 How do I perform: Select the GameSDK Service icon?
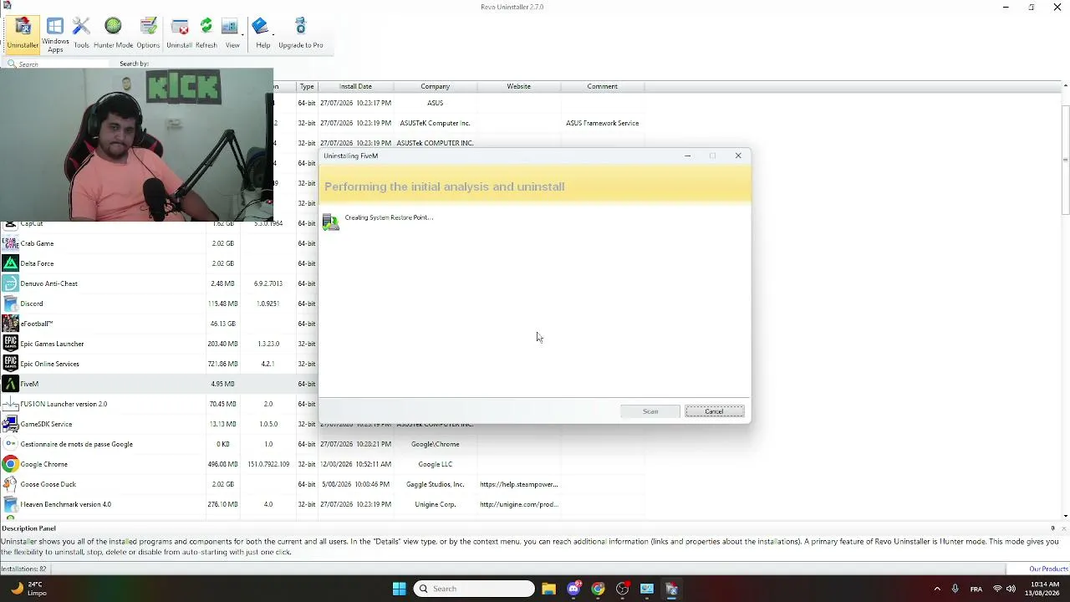tap(10, 424)
